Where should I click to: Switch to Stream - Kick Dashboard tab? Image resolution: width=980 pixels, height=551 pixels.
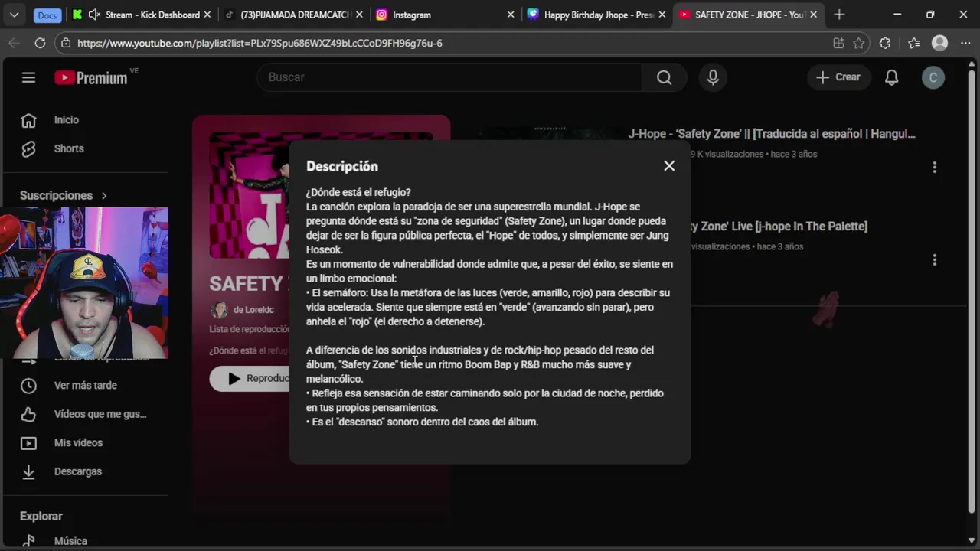[143, 15]
